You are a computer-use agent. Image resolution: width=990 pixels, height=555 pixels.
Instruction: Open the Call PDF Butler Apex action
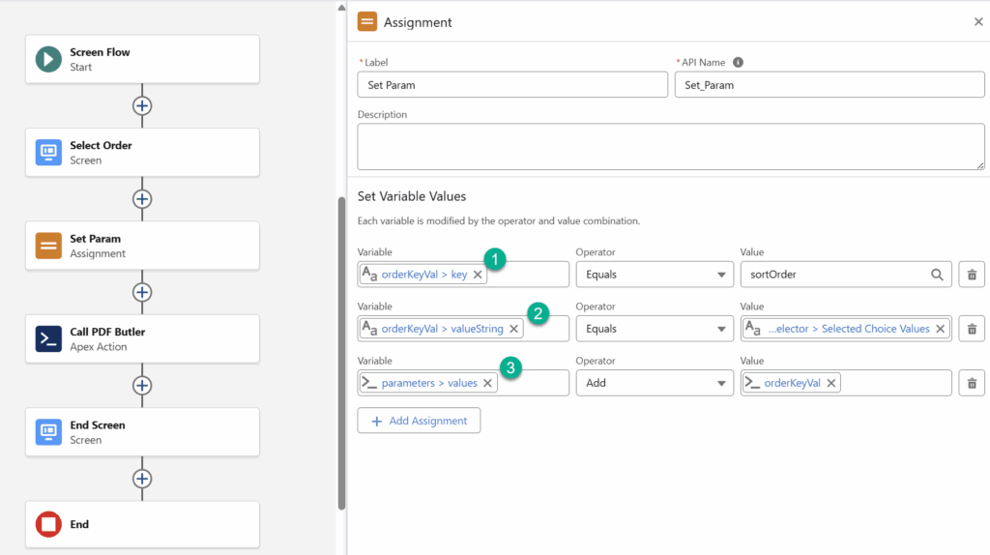pos(142,338)
